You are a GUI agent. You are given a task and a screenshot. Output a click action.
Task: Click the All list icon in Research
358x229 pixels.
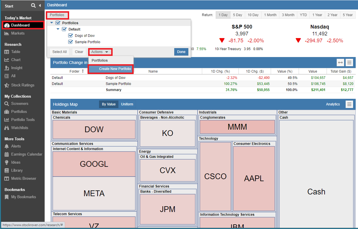point(7,76)
